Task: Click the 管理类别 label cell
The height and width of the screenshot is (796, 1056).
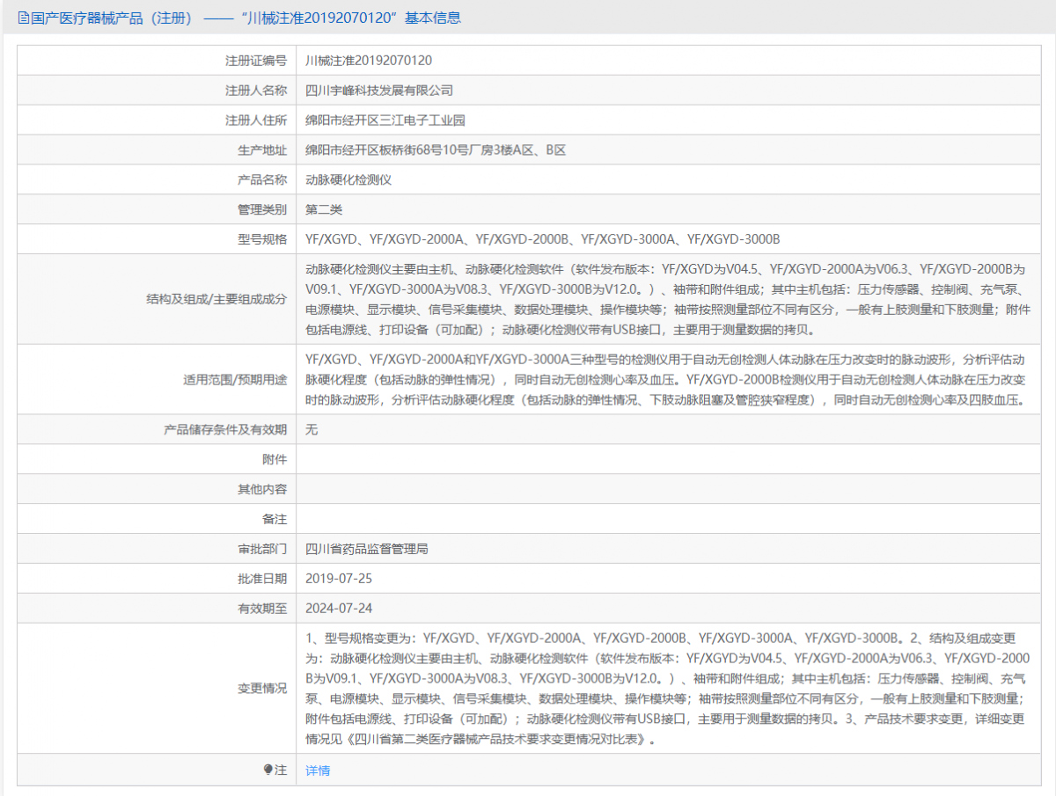Action: 157,209
